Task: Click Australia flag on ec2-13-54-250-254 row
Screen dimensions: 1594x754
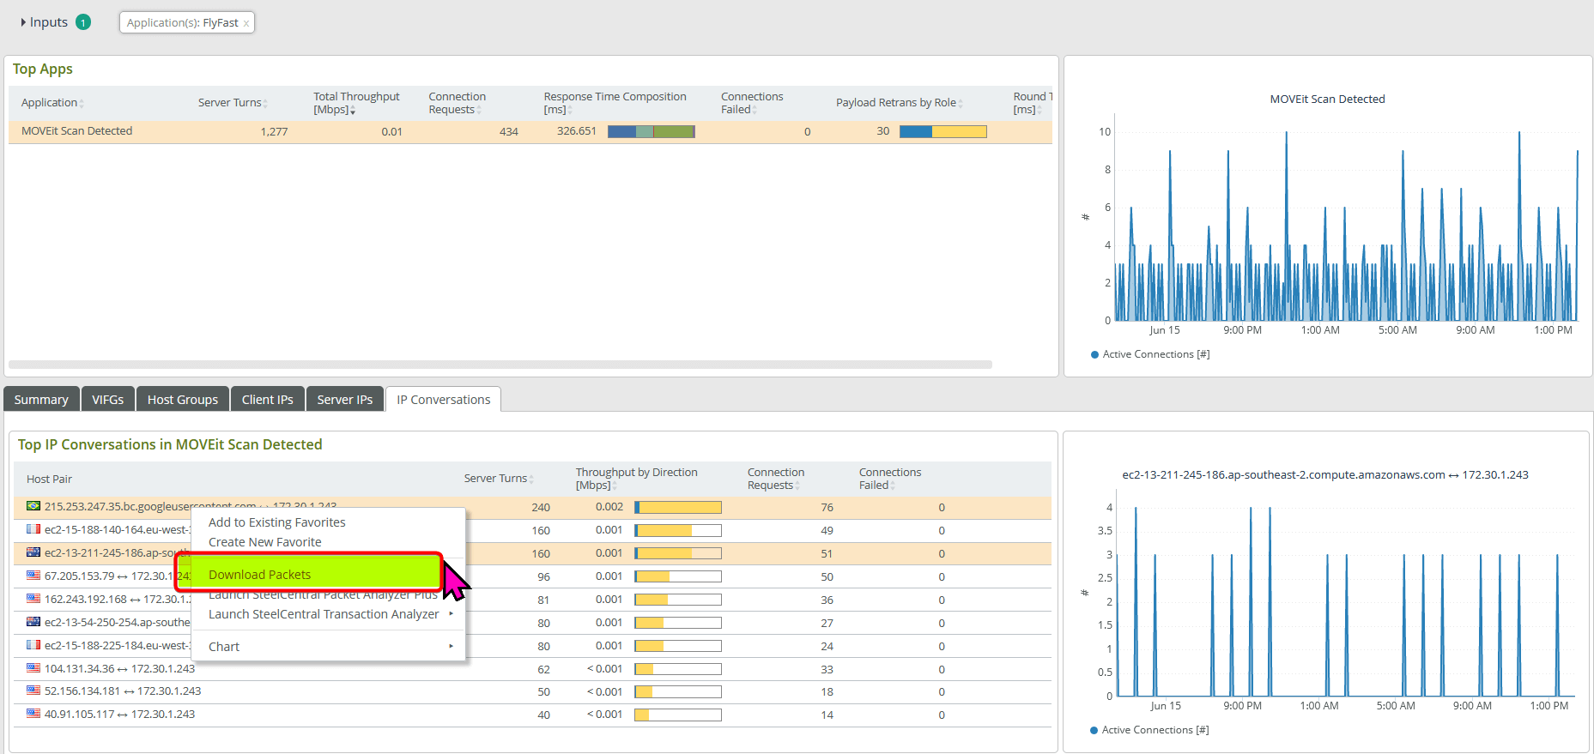Action: coord(33,622)
